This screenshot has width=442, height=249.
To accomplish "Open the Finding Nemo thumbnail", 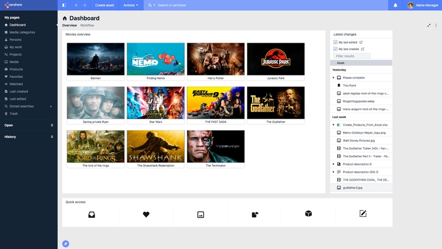I will tap(155, 59).
